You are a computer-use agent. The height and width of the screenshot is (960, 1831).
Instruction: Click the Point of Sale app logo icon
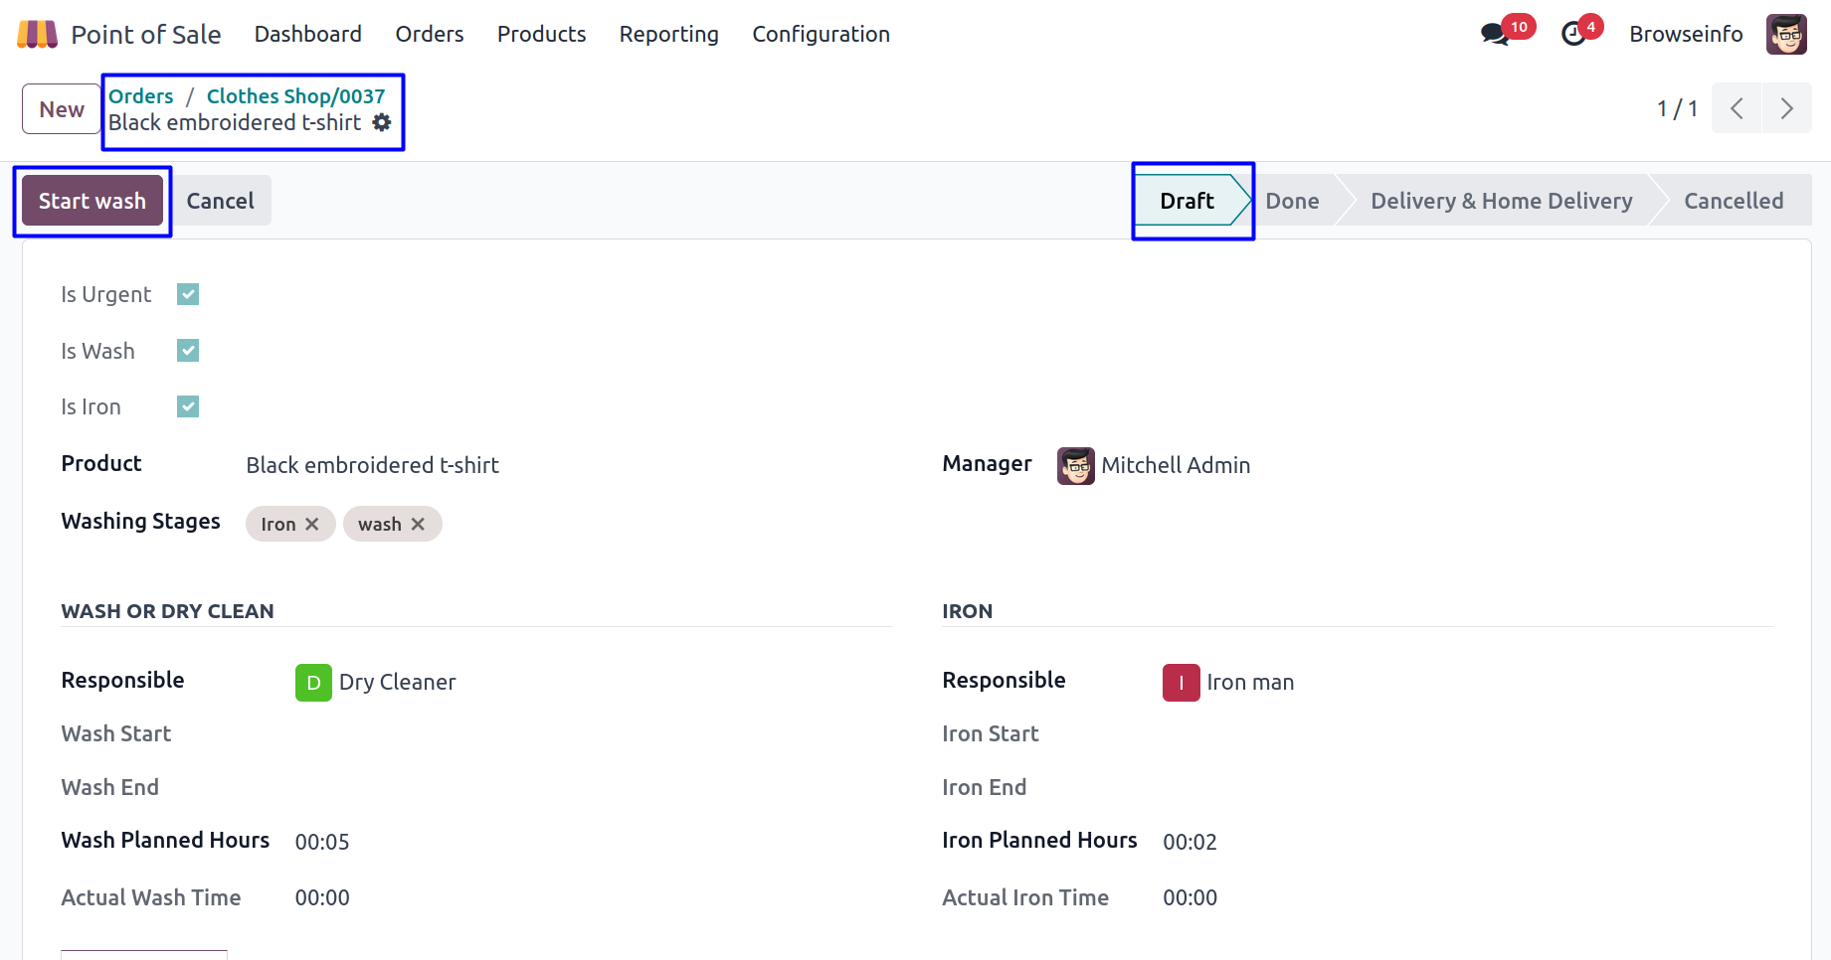point(37,35)
